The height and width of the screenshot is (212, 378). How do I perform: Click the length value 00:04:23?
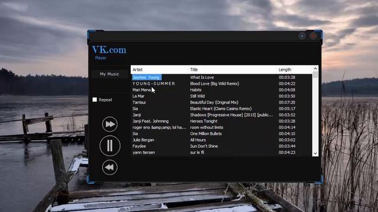(x=287, y=153)
